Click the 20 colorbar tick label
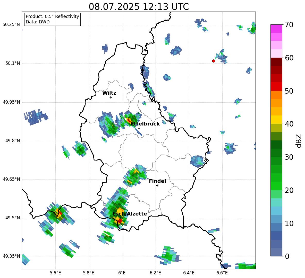Screen dimensions: 305x278 289,190
